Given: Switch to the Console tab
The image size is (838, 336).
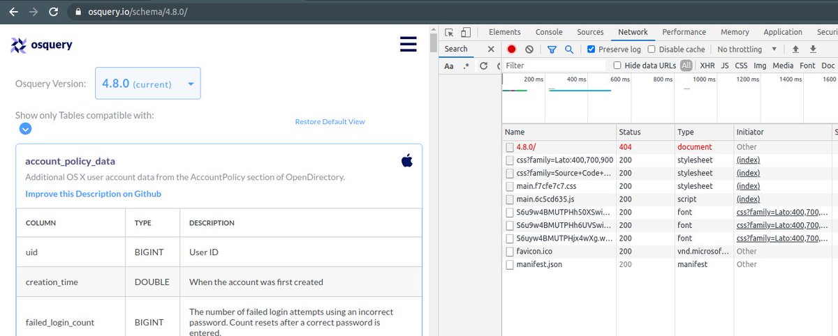Looking at the screenshot, I should pos(549,32).
